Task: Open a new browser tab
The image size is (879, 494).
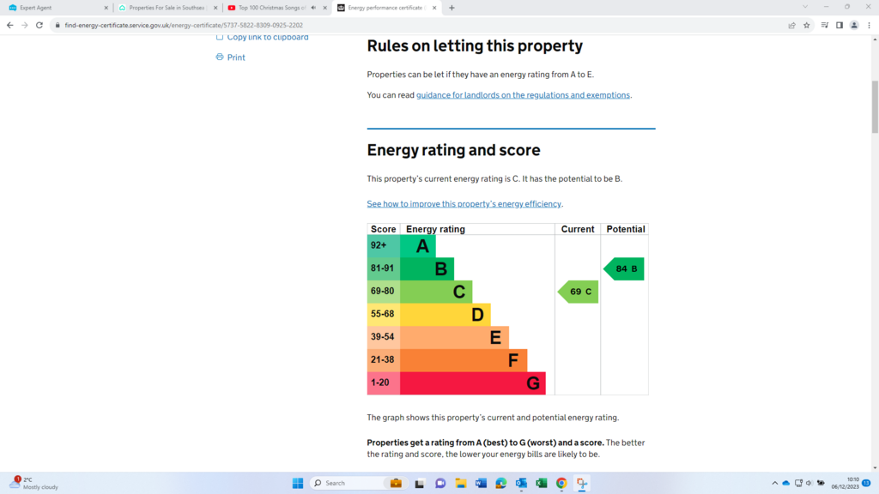Action: pos(452,8)
